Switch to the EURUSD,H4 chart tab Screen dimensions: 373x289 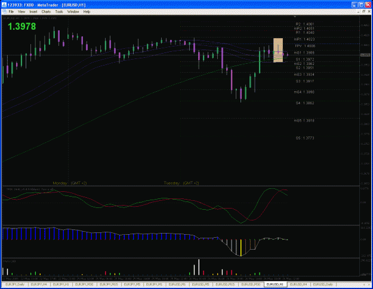pyautogui.click(x=298, y=284)
